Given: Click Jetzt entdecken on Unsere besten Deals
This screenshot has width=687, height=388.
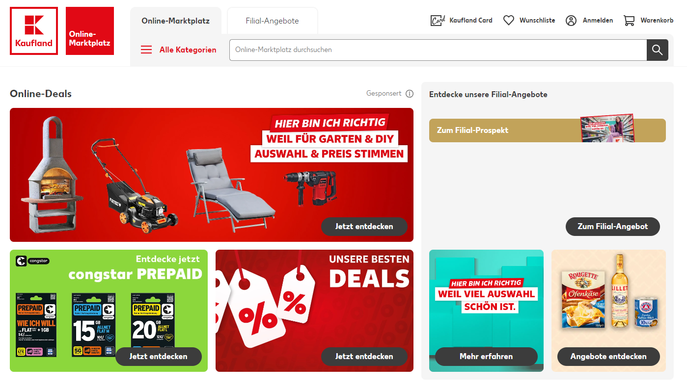Looking at the screenshot, I should click(364, 357).
